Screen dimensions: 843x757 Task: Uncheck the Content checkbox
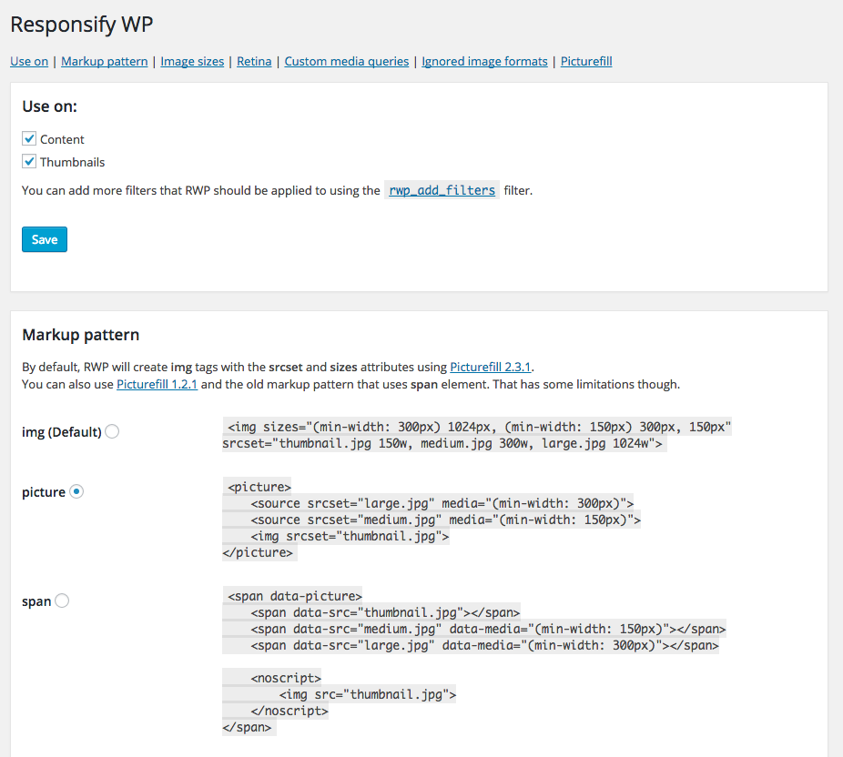point(29,138)
